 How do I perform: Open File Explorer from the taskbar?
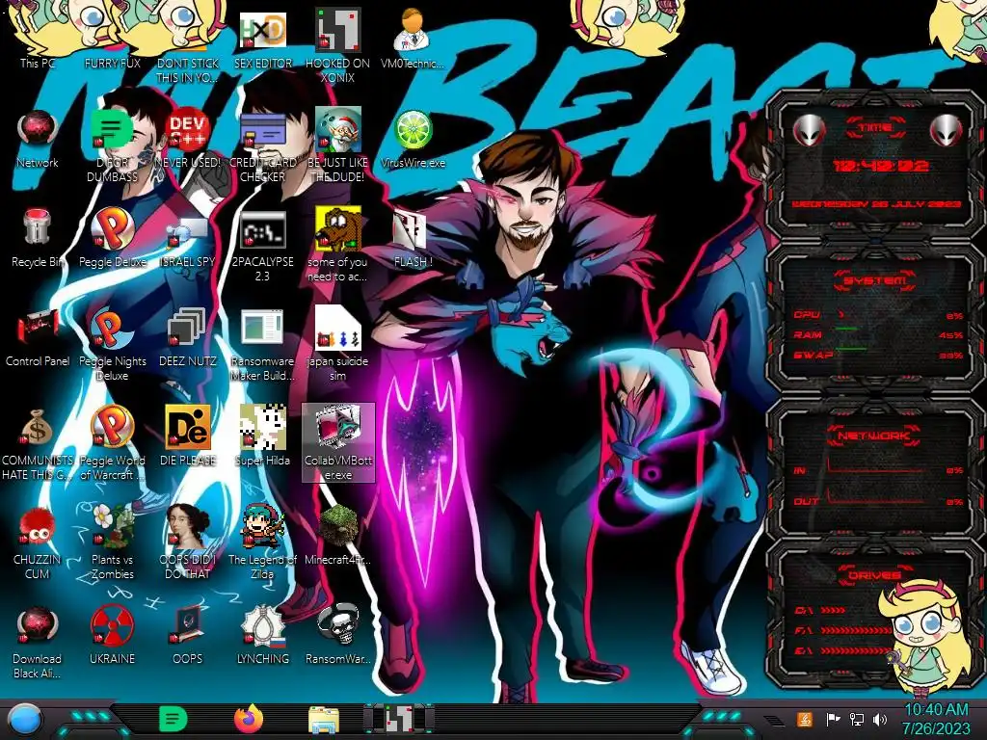324,720
